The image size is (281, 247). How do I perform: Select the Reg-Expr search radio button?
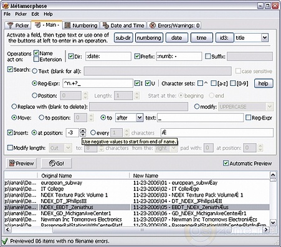(34, 83)
